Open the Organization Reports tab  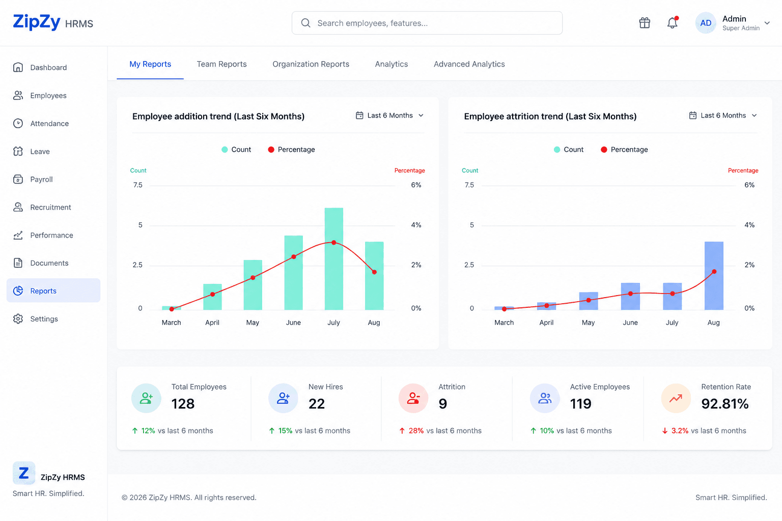click(x=311, y=64)
